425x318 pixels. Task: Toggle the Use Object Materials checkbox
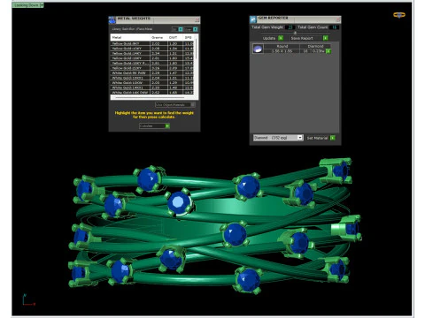(x=193, y=104)
